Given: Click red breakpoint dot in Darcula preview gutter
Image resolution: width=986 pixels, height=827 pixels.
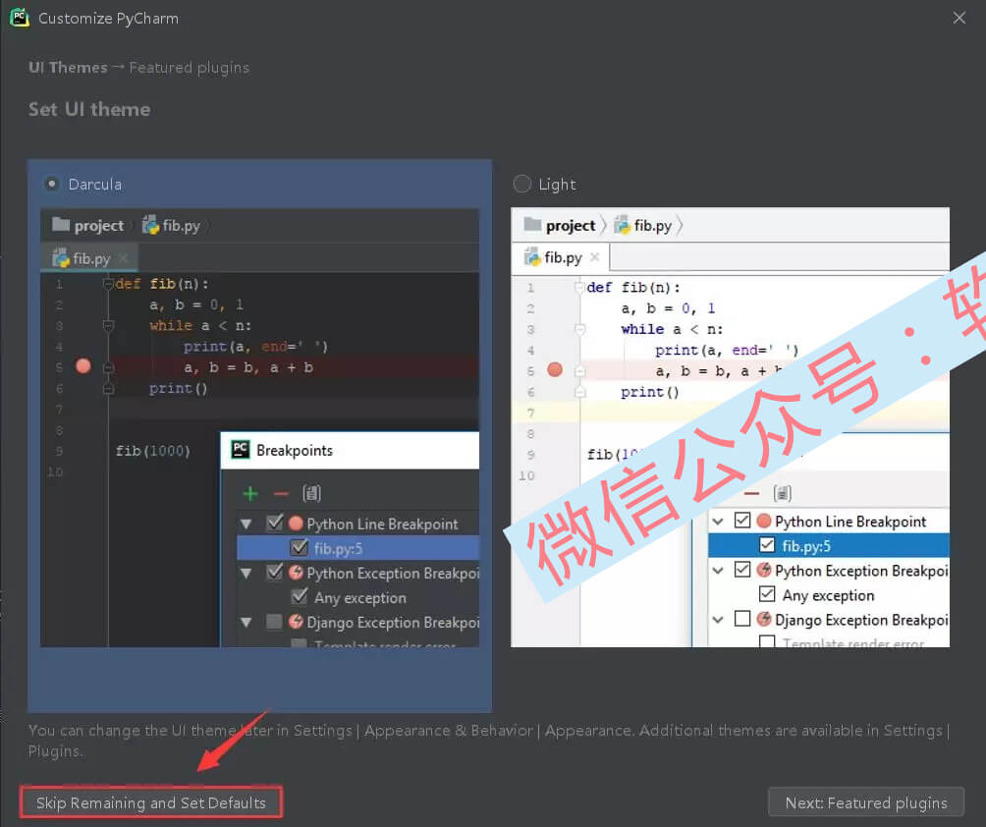Looking at the screenshot, I should tap(83, 366).
